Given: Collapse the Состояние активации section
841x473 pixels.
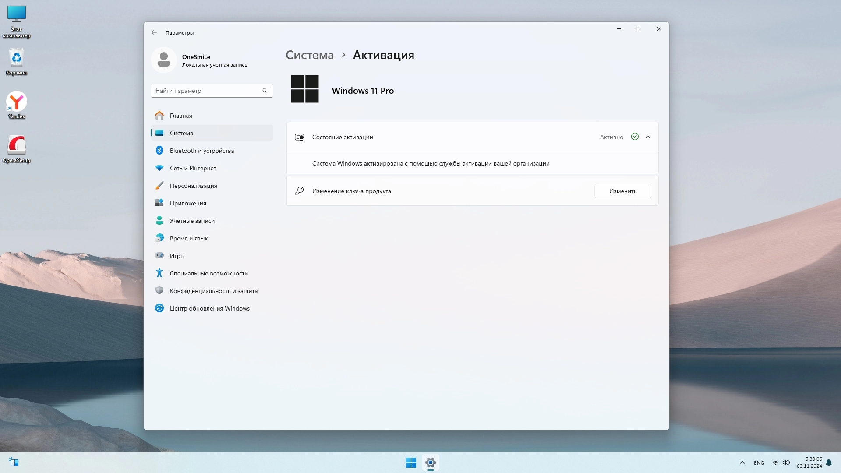Looking at the screenshot, I should (x=648, y=137).
